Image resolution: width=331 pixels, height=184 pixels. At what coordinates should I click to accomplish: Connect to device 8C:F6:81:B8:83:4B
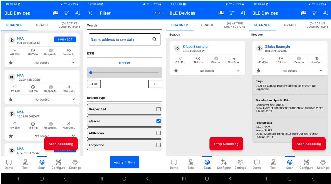65,39
